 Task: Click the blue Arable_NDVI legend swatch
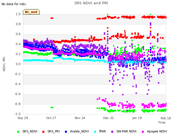coord(66,132)
